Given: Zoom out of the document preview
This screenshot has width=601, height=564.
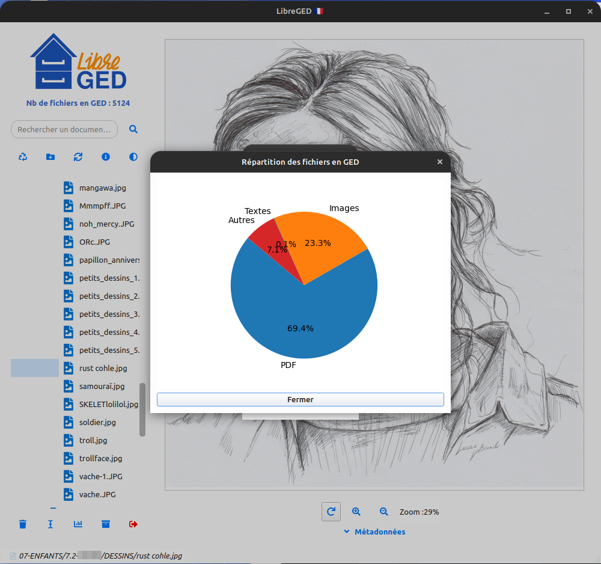Looking at the screenshot, I should (x=384, y=512).
